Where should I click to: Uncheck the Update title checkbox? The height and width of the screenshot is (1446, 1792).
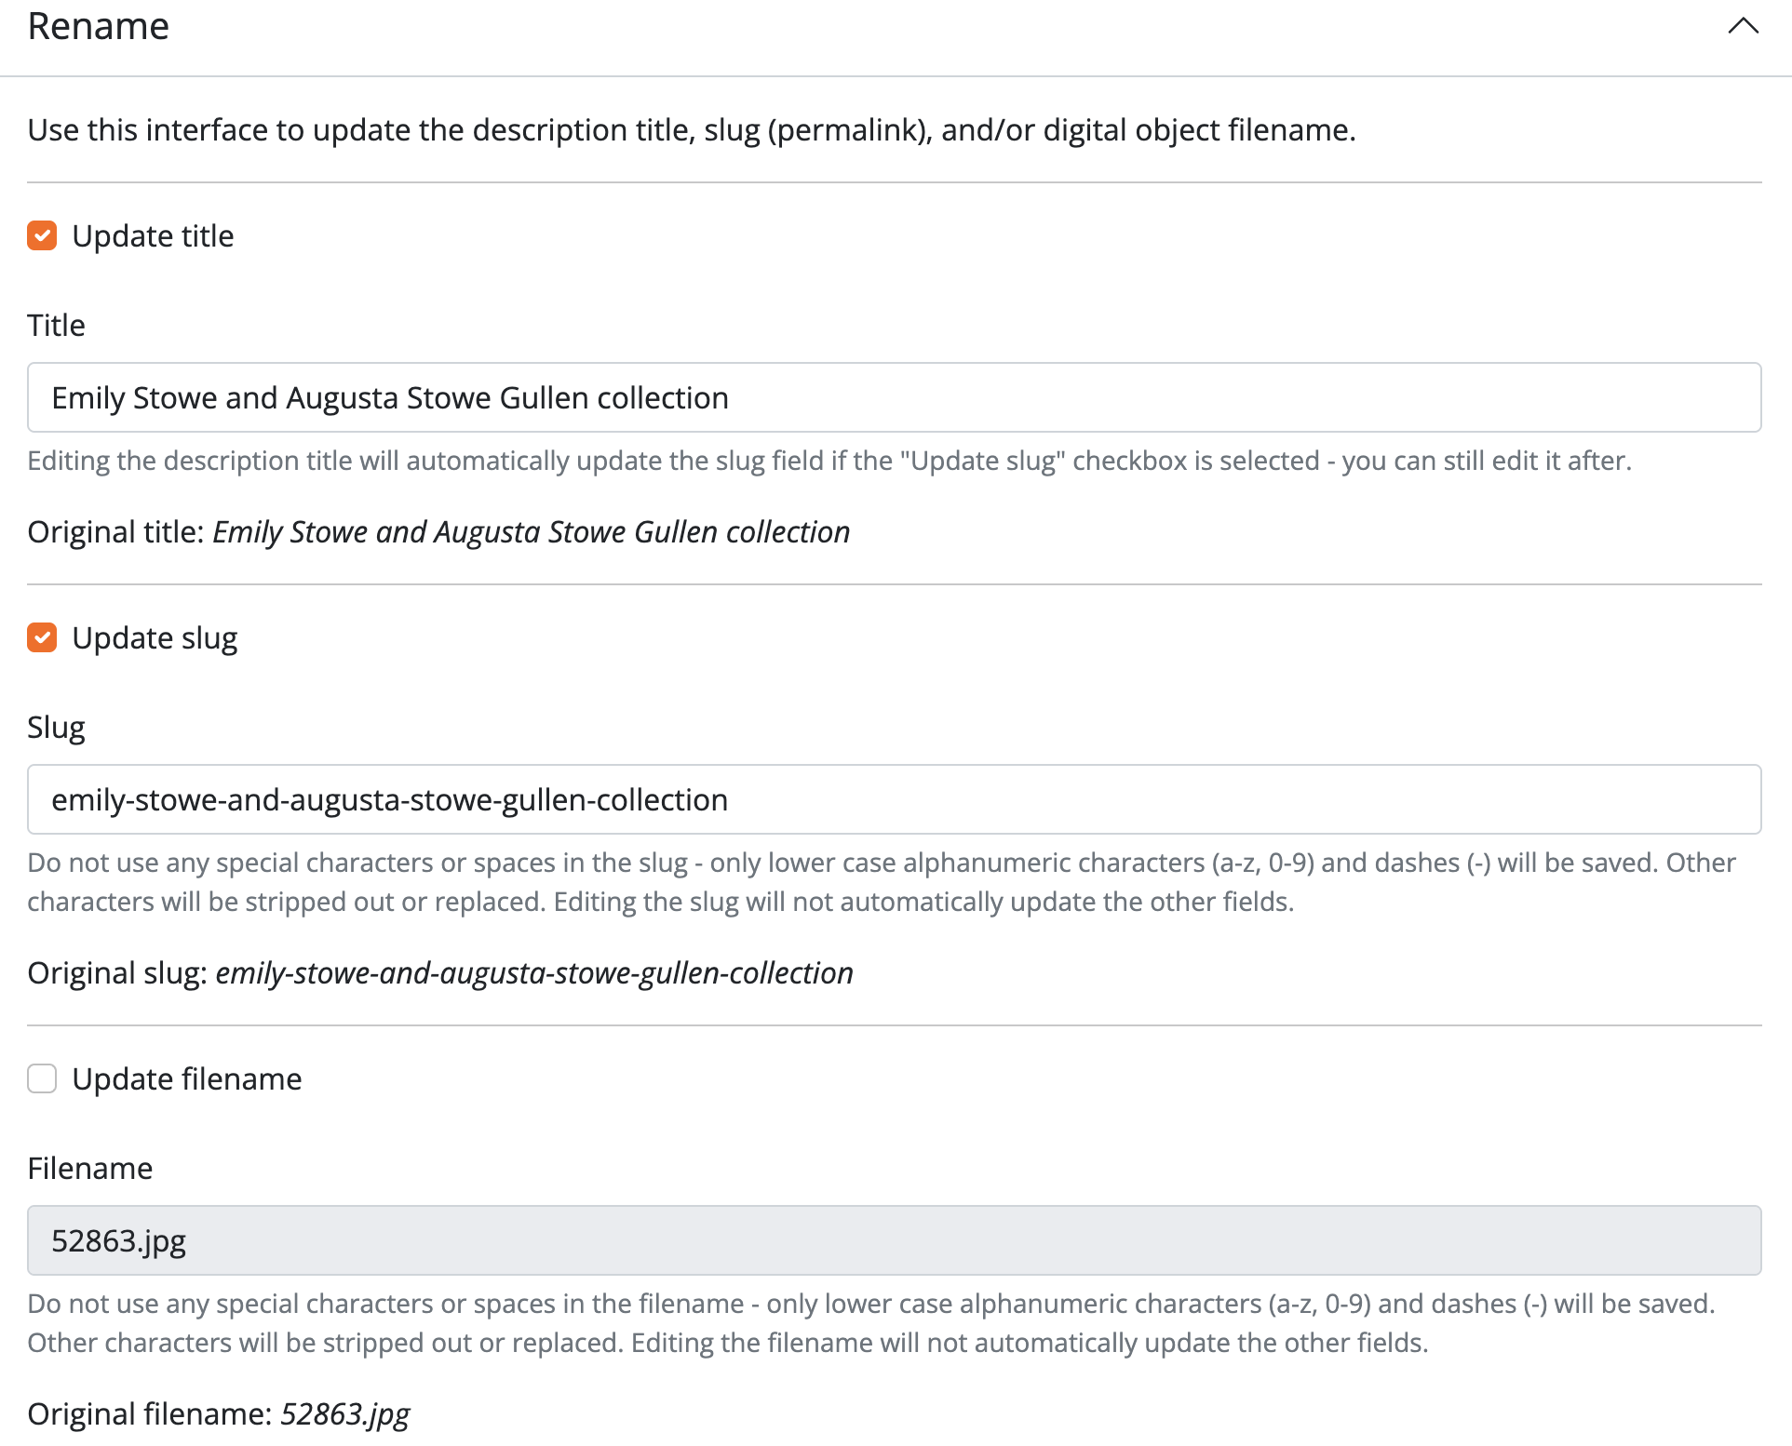pos(42,236)
